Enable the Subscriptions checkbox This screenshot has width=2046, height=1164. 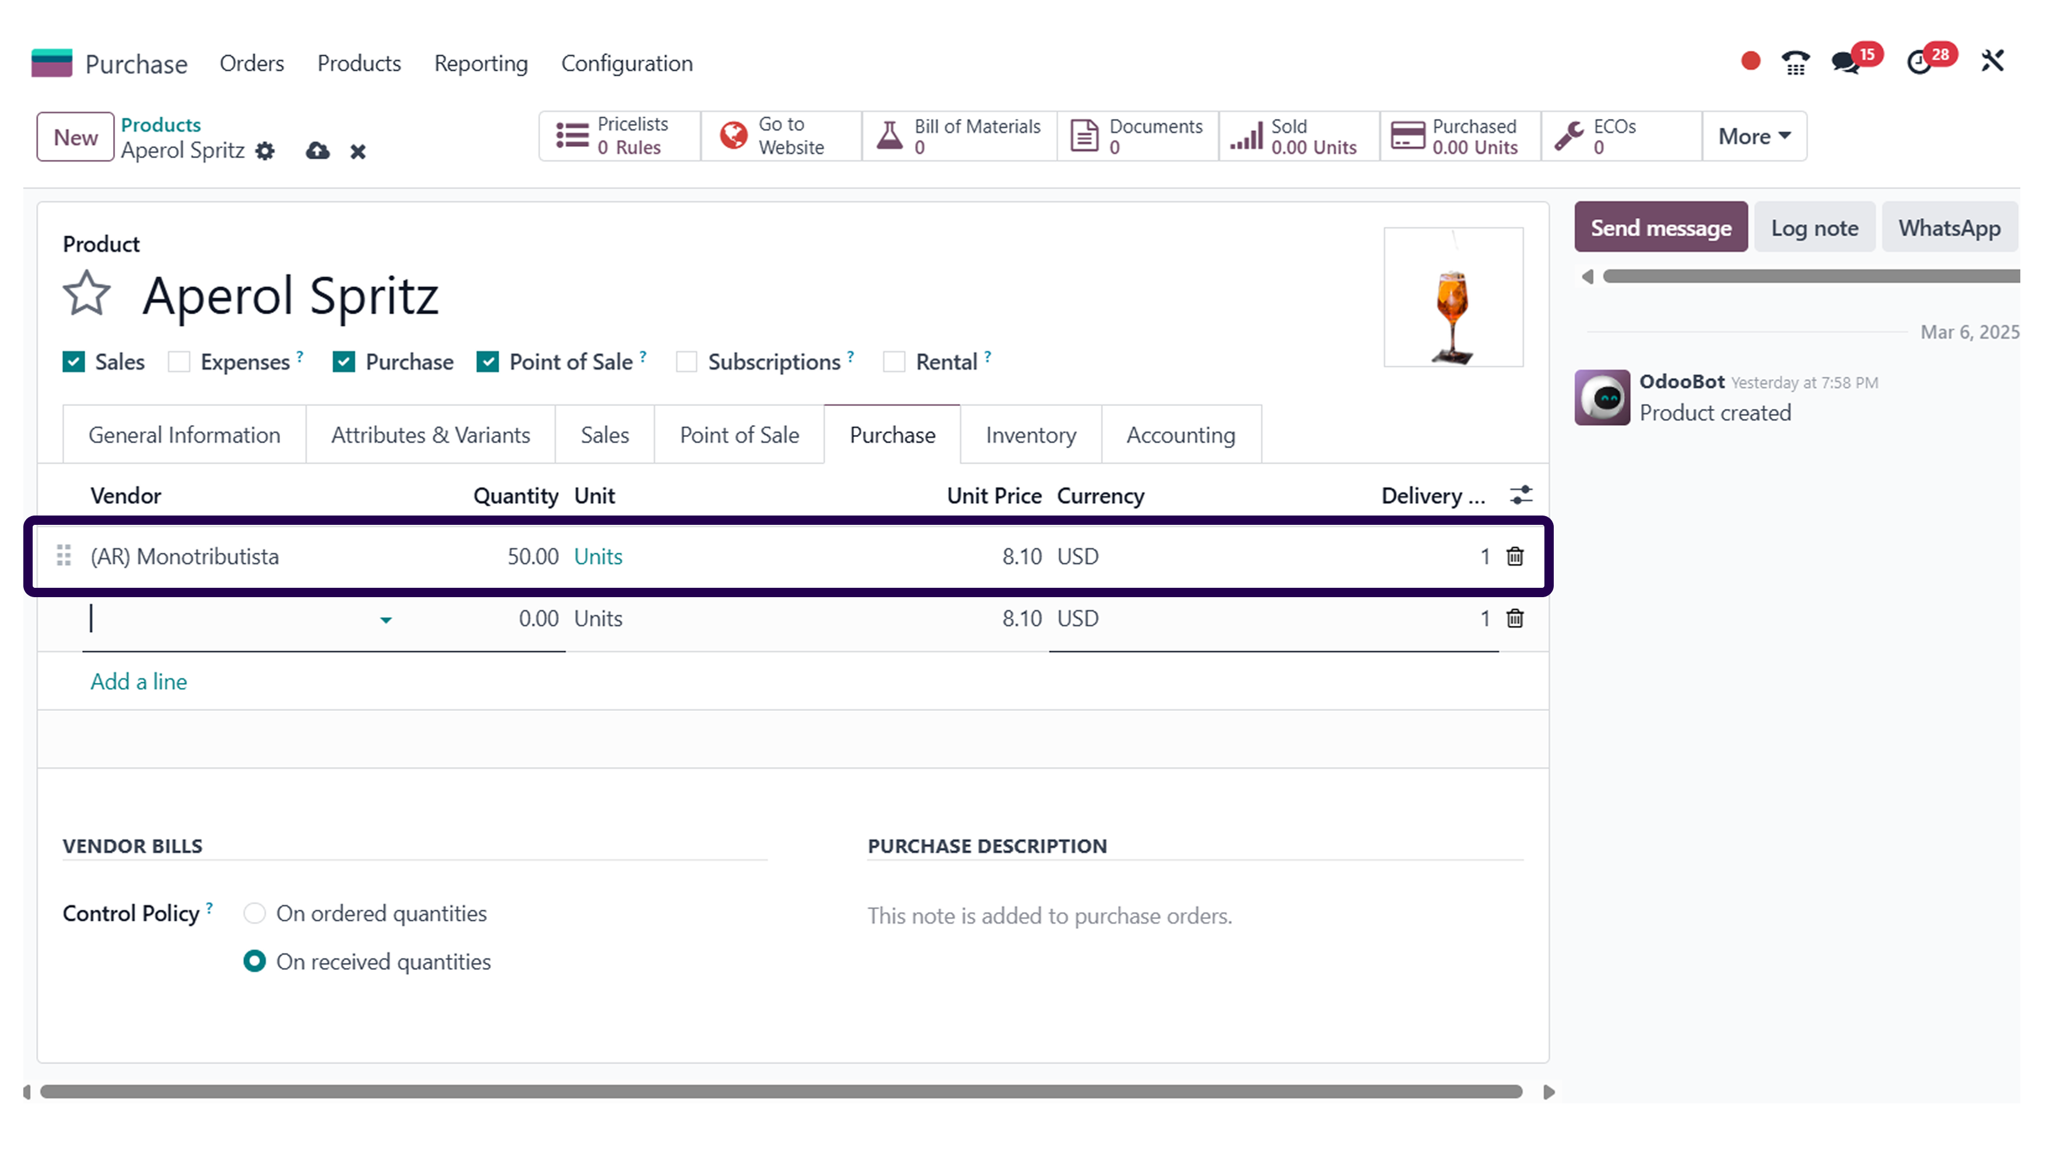click(x=687, y=362)
